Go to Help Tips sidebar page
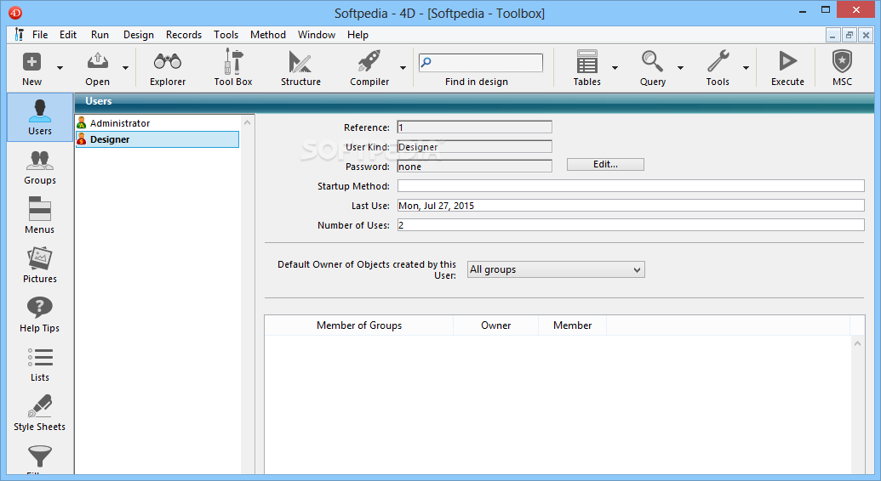 pos(40,314)
